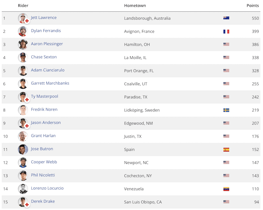Open Cooper Webb's rider page
263x210 pixels.
44,162
